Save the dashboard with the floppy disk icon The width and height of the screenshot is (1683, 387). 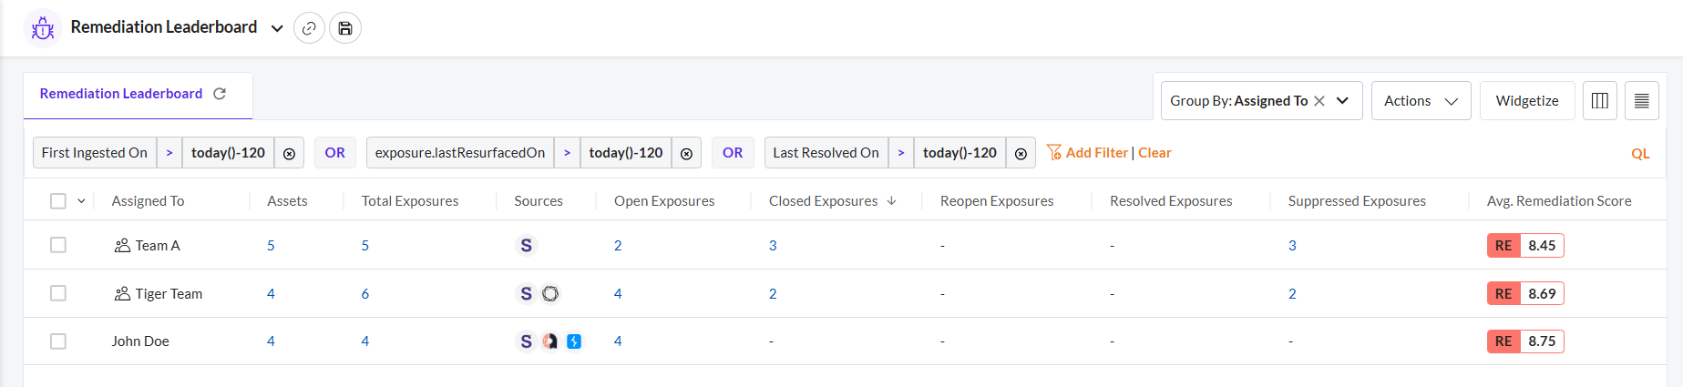pos(345,28)
